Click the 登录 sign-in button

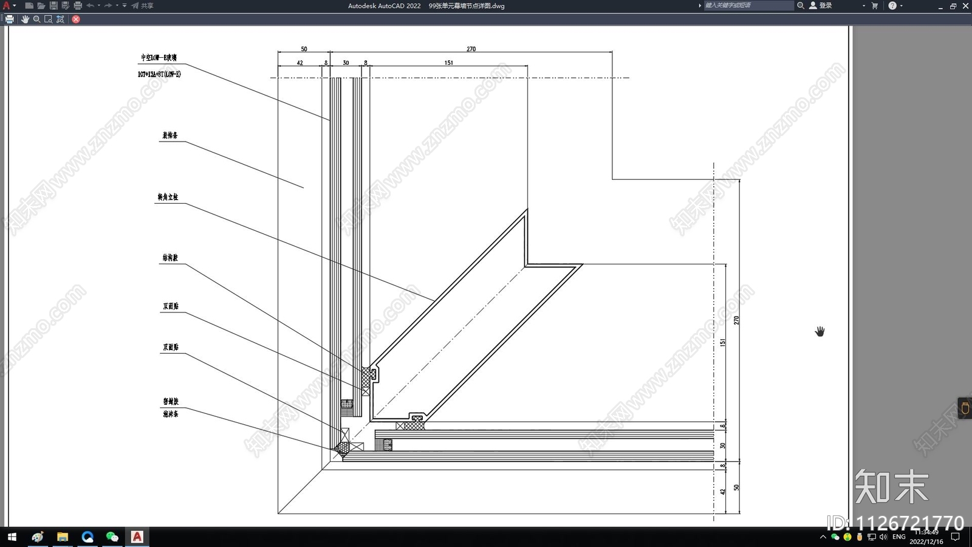coord(821,5)
